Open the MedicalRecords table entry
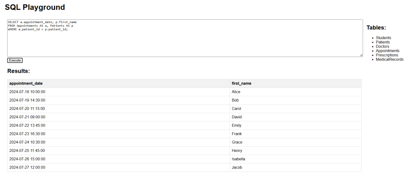Screen dimensions: 406x180 pos(389,59)
